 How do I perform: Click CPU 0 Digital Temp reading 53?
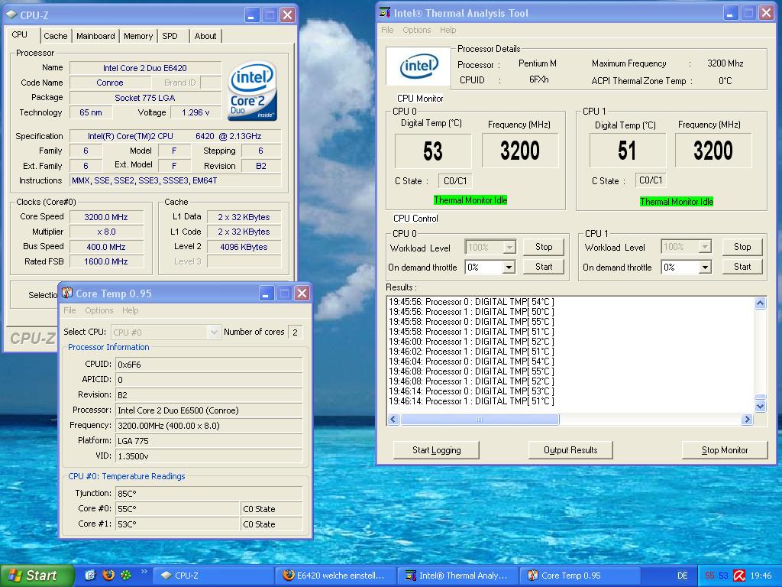pos(433,151)
